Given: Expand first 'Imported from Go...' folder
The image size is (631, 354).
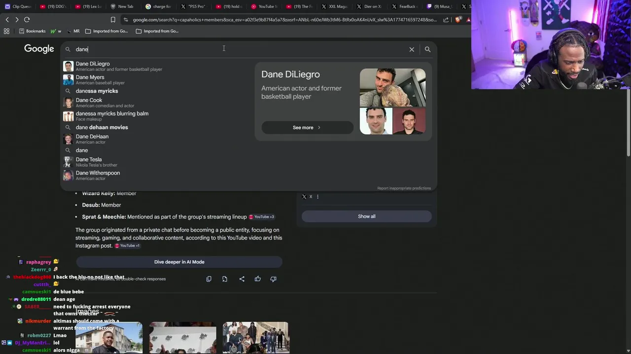Looking at the screenshot, I should (106, 31).
